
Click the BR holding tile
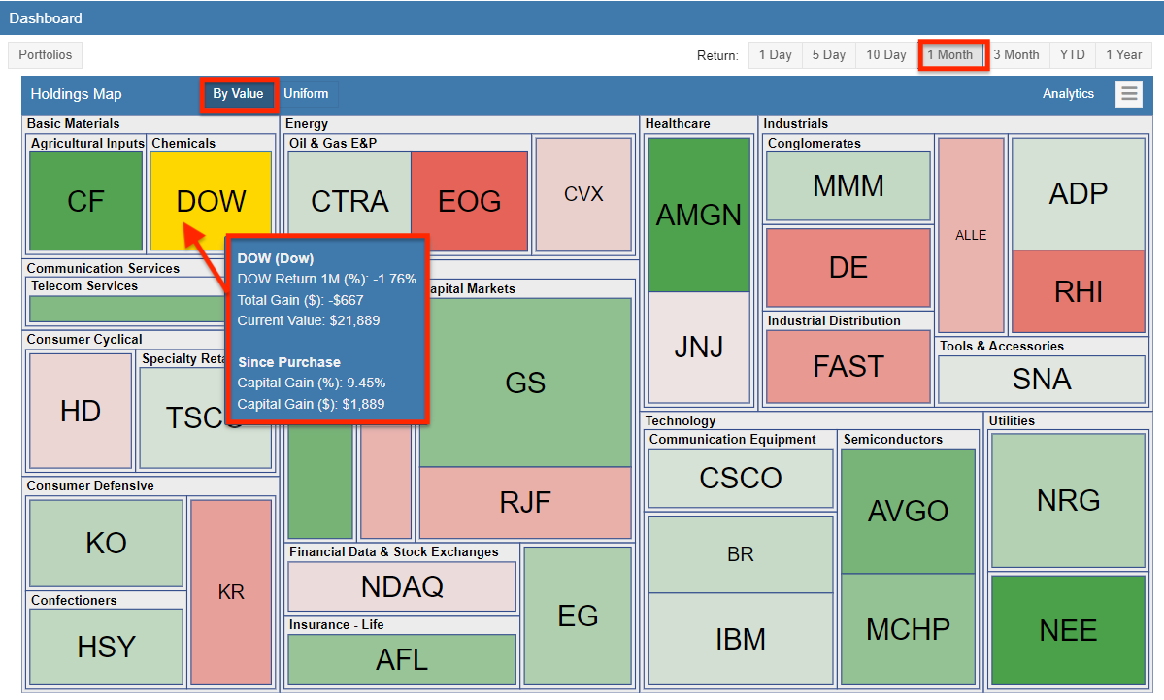tap(740, 554)
